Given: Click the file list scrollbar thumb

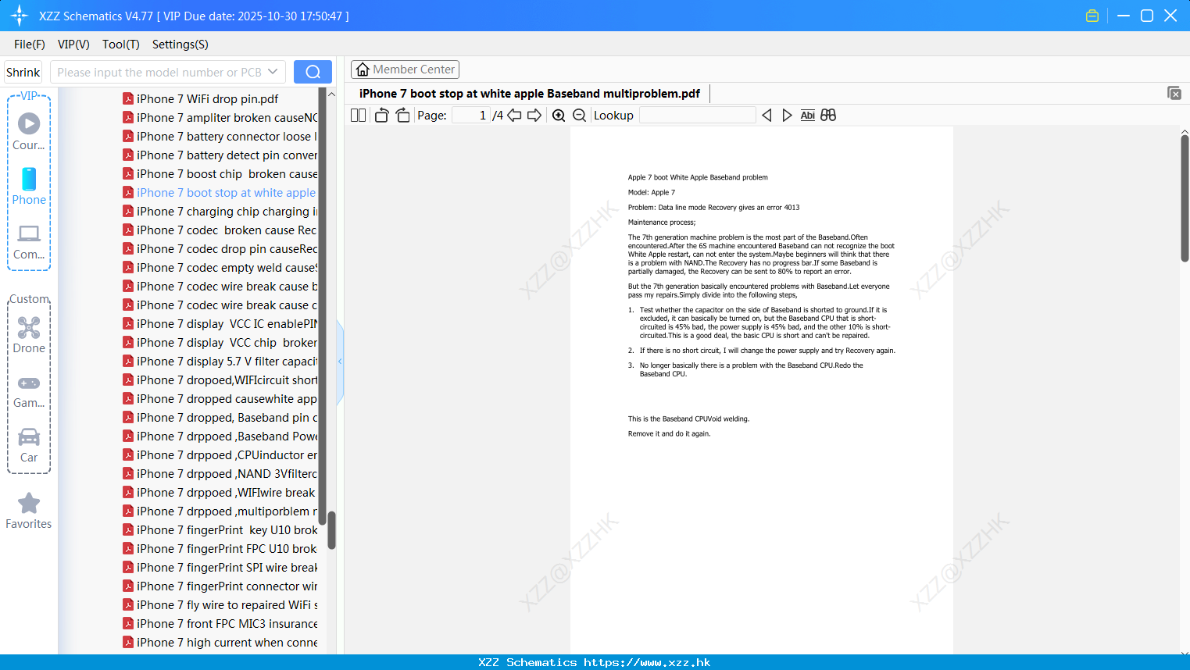Looking at the screenshot, I should point(331,530).
